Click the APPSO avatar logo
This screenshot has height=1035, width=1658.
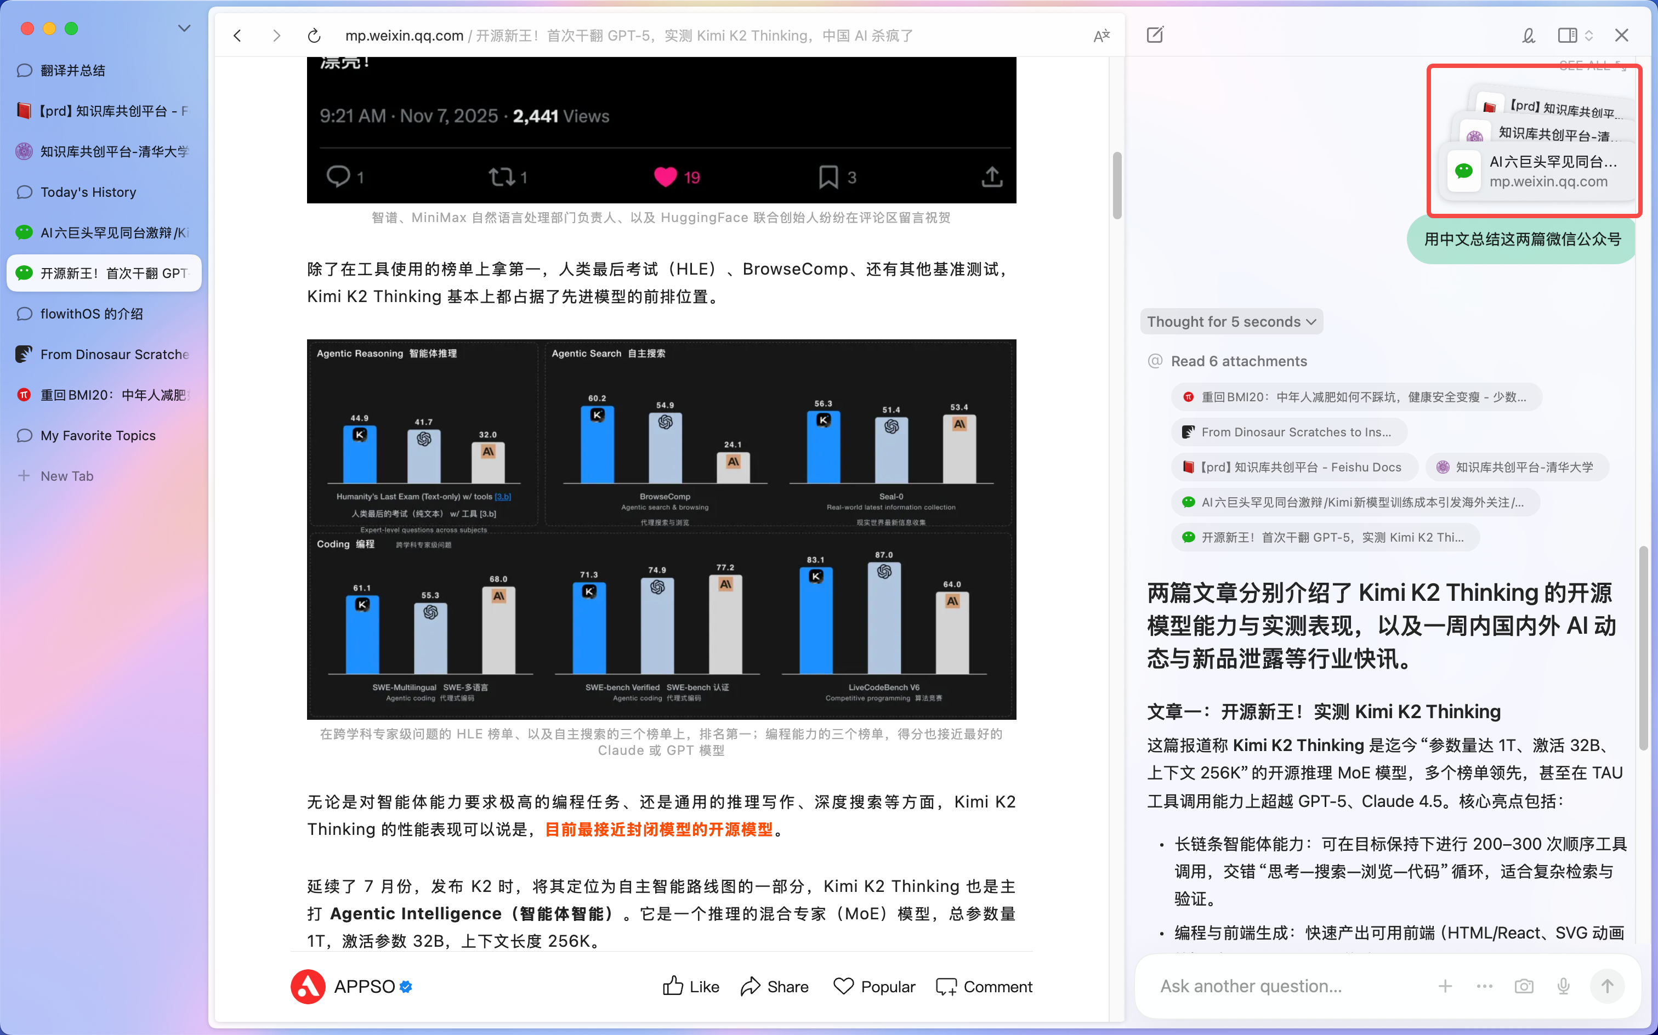coord(308,986)
